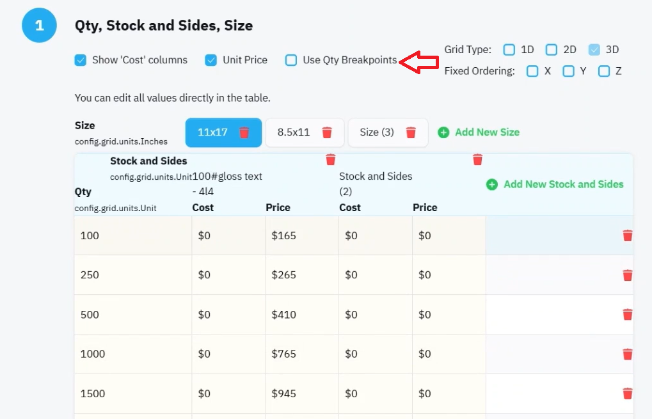Enable Fixed Ordering X checkbox
Screen dimensions: 652x419
[532, 71]
